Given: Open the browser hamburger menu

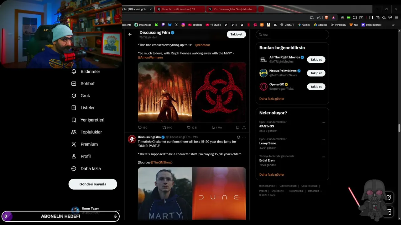Looking at the screenshot, I should click(396, 17).
